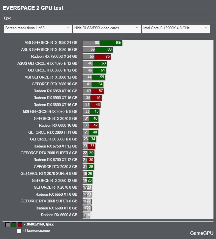
Task: Click the Radeon RX 6600 8 GB label
Action: (x=59, y=215)
